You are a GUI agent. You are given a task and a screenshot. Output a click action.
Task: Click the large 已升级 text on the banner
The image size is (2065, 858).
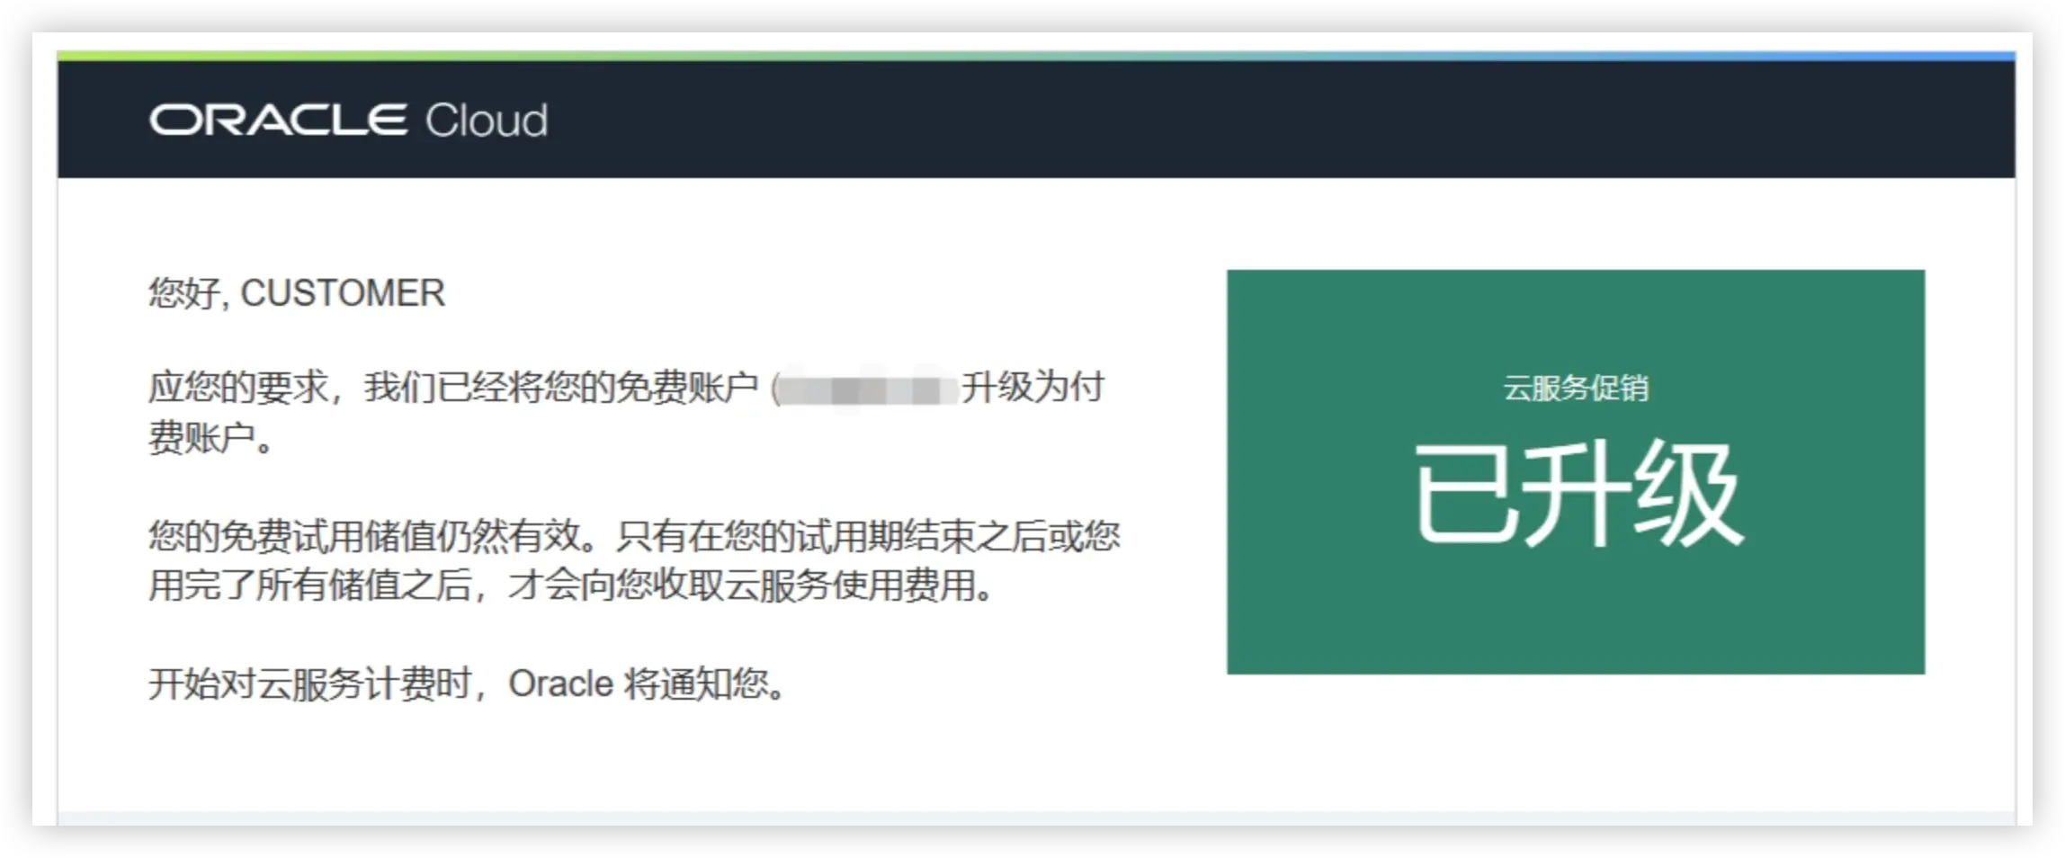[x=1578, y=495]
